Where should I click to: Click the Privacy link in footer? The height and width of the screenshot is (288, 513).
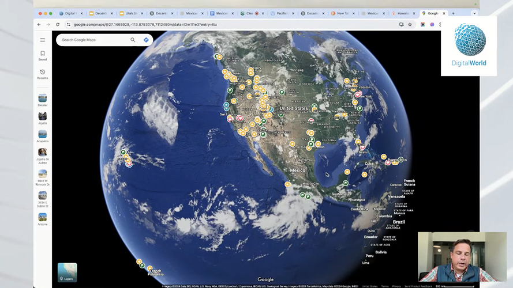tap(396, 286)
